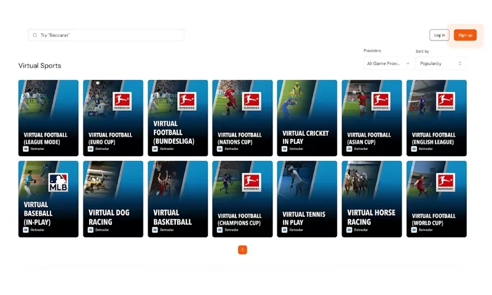Image resolution: width=492 pixels, height=295 pixels.
Task: Click Betradar icon on Horse Racing card
Action: [x=349, y=230]
